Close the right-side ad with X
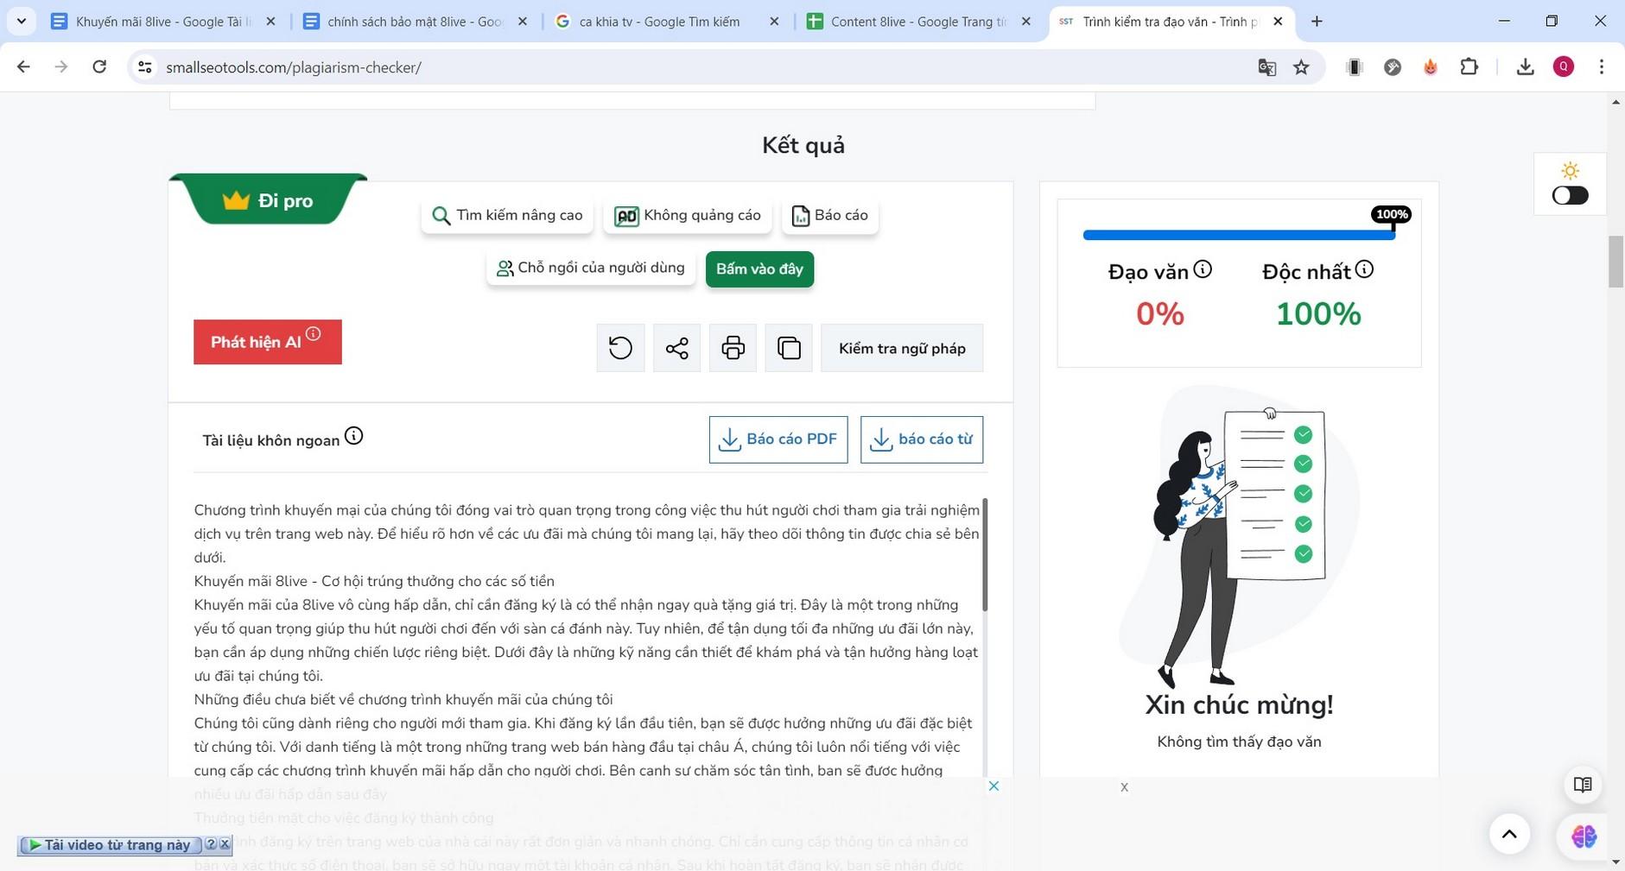Viewport: 1625px width, 871px height. click(x=1124, y=787)
